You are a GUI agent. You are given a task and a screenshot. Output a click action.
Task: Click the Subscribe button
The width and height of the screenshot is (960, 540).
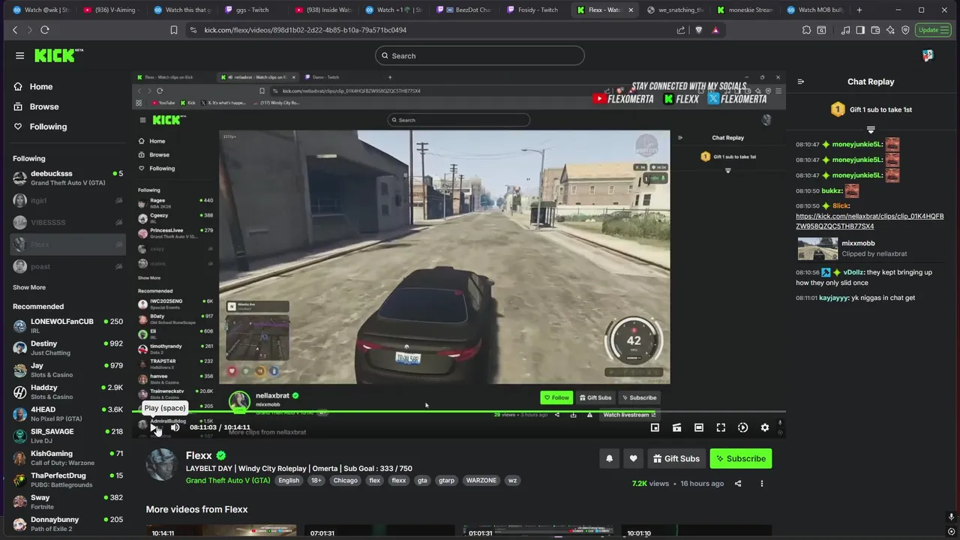point(741,458)
